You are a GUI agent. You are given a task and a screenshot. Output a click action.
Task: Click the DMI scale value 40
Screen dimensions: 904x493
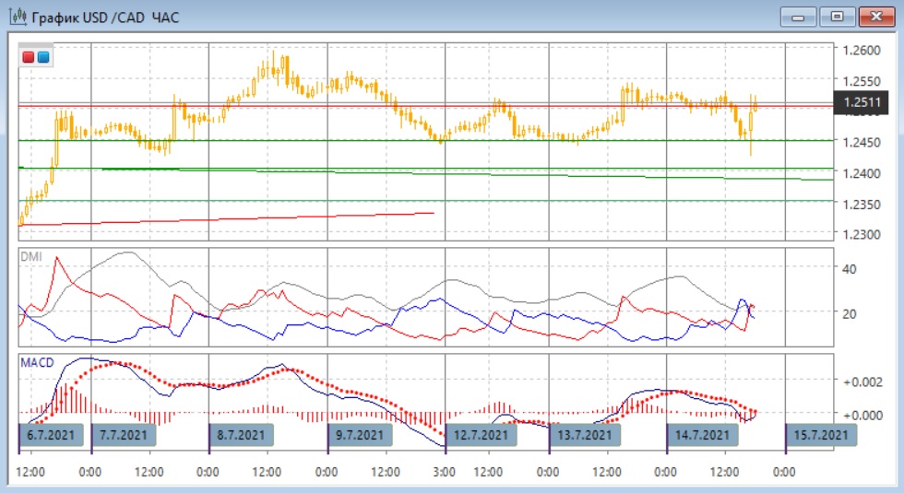848,268
